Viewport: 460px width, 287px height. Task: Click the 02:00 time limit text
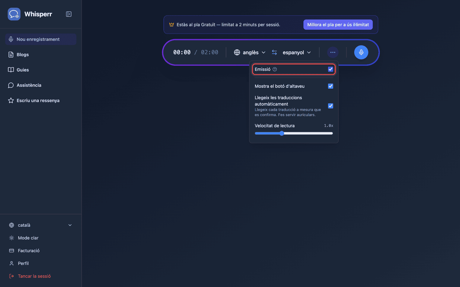coord(210,52)
